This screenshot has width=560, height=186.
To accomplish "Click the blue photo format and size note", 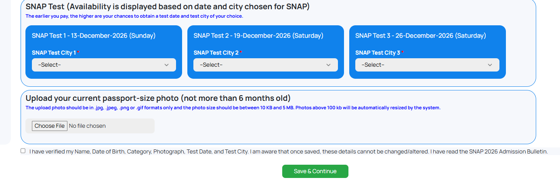I will click(x=233, y=108).
